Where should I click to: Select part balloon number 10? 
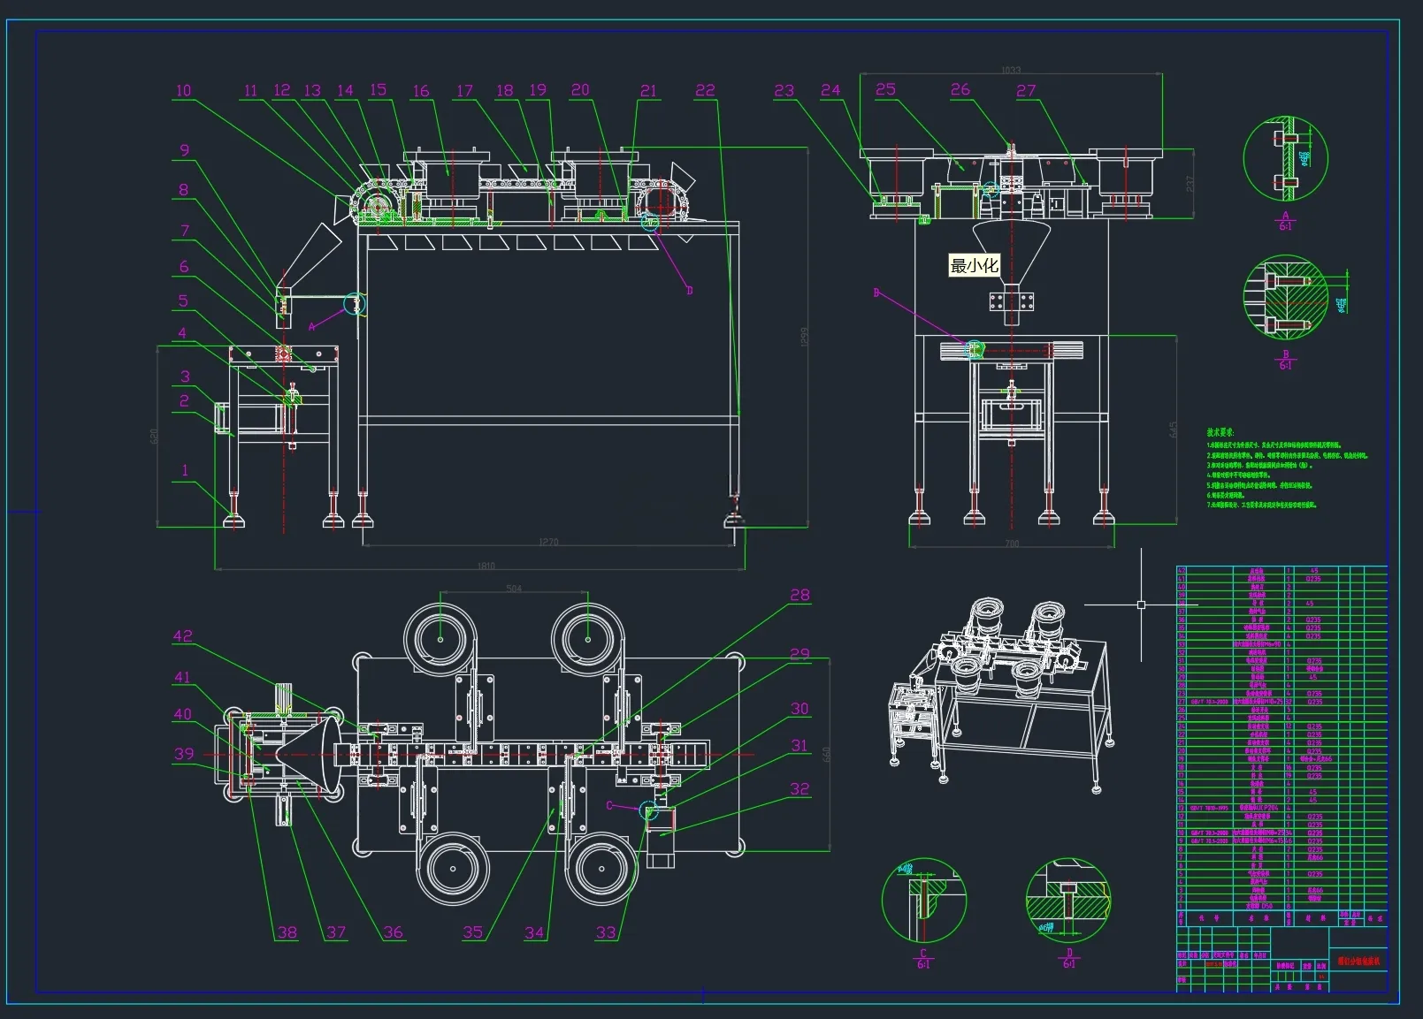click(183, 90)
